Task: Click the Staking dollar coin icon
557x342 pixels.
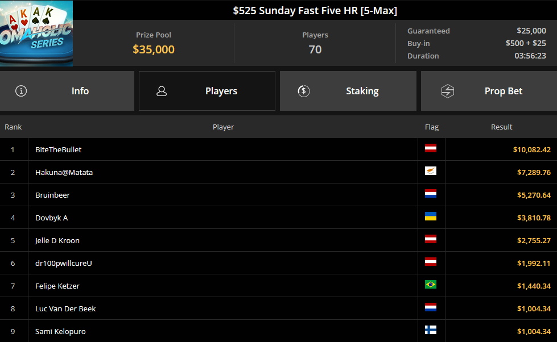Action: pos(304,91)
